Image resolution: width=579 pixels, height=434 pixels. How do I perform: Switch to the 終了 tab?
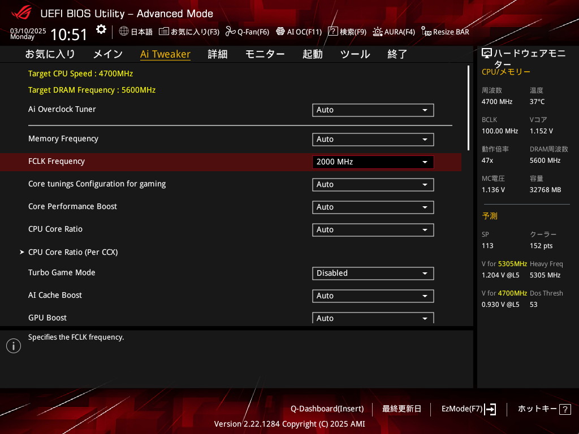[397, 54]
